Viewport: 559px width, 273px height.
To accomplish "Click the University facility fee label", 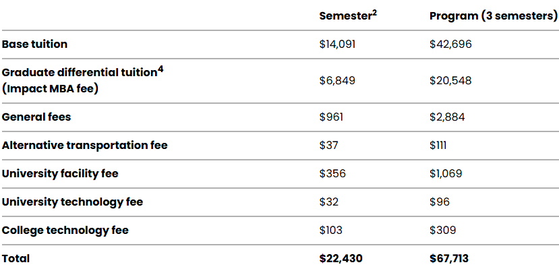I will (x=60, y=173).
